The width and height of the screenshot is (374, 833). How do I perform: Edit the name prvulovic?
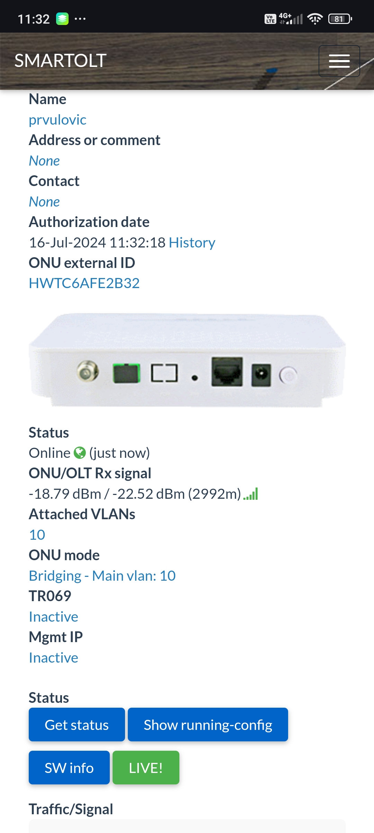pyautogui.click(x=57, y=120)
